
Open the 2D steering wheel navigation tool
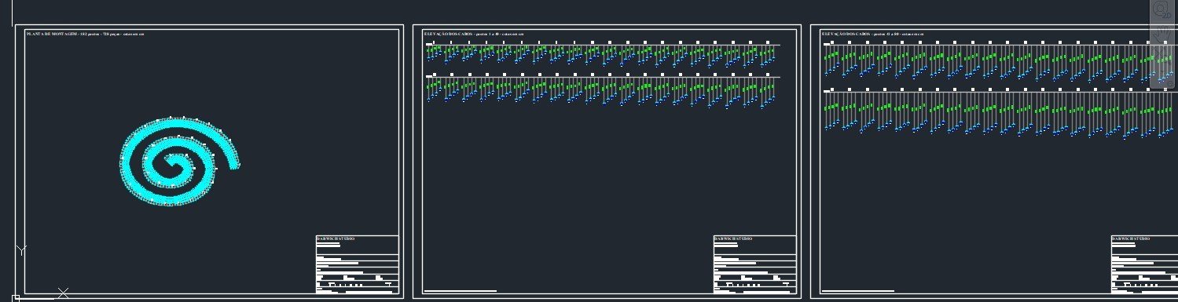pos(1161,9)
